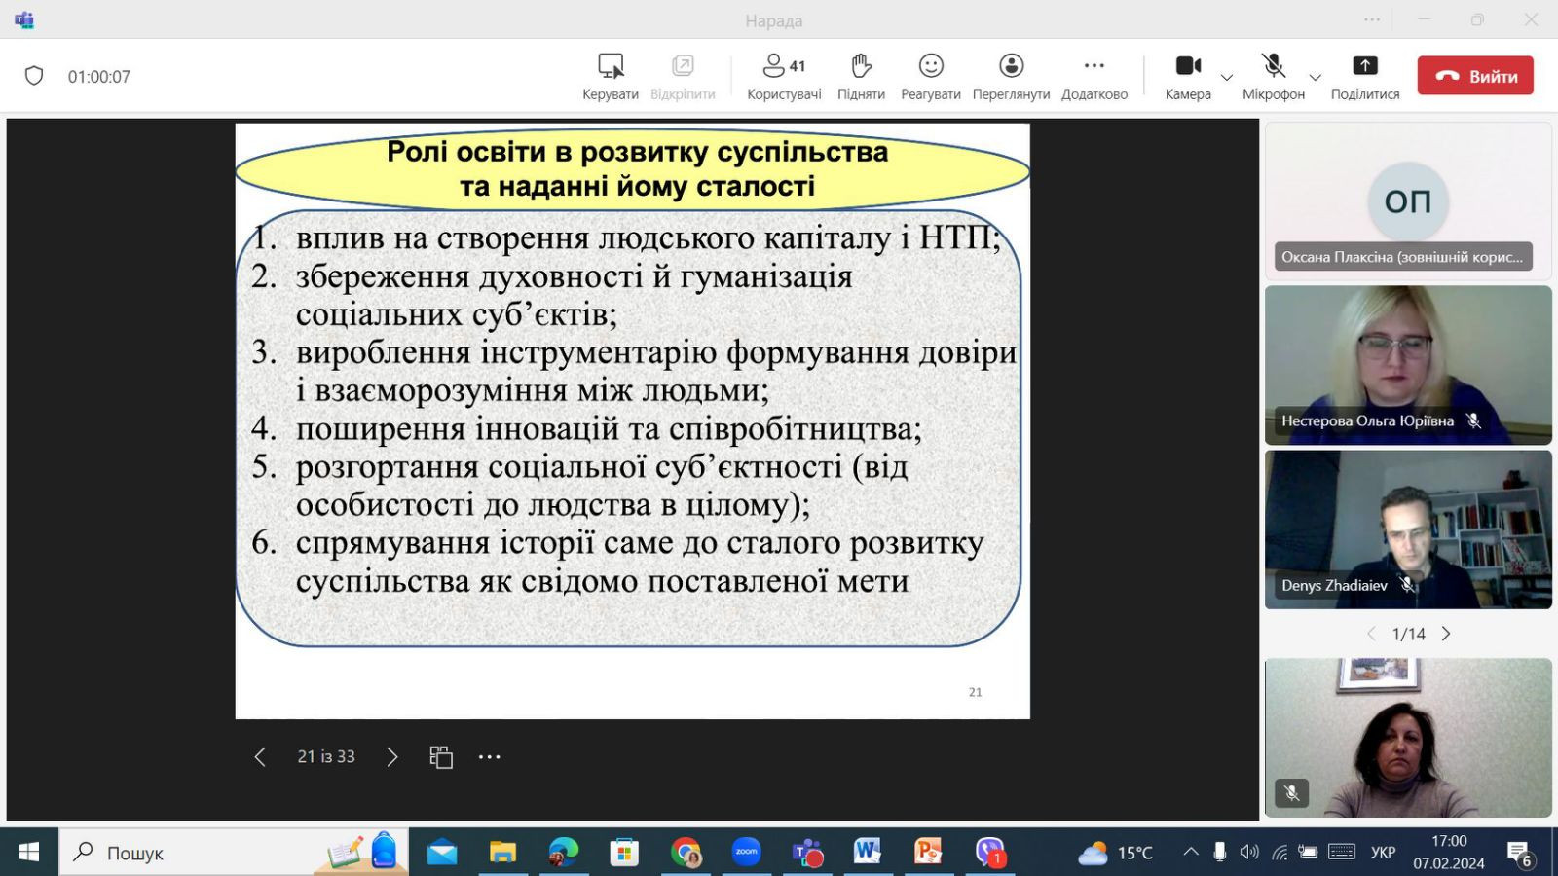Toggle the Мікрофон mute state
1558x876 pixels.
pos(1273,66)
